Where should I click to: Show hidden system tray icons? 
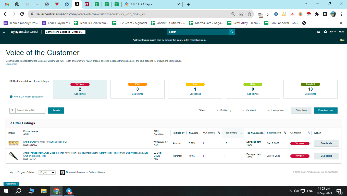click(x=290, y=191)
